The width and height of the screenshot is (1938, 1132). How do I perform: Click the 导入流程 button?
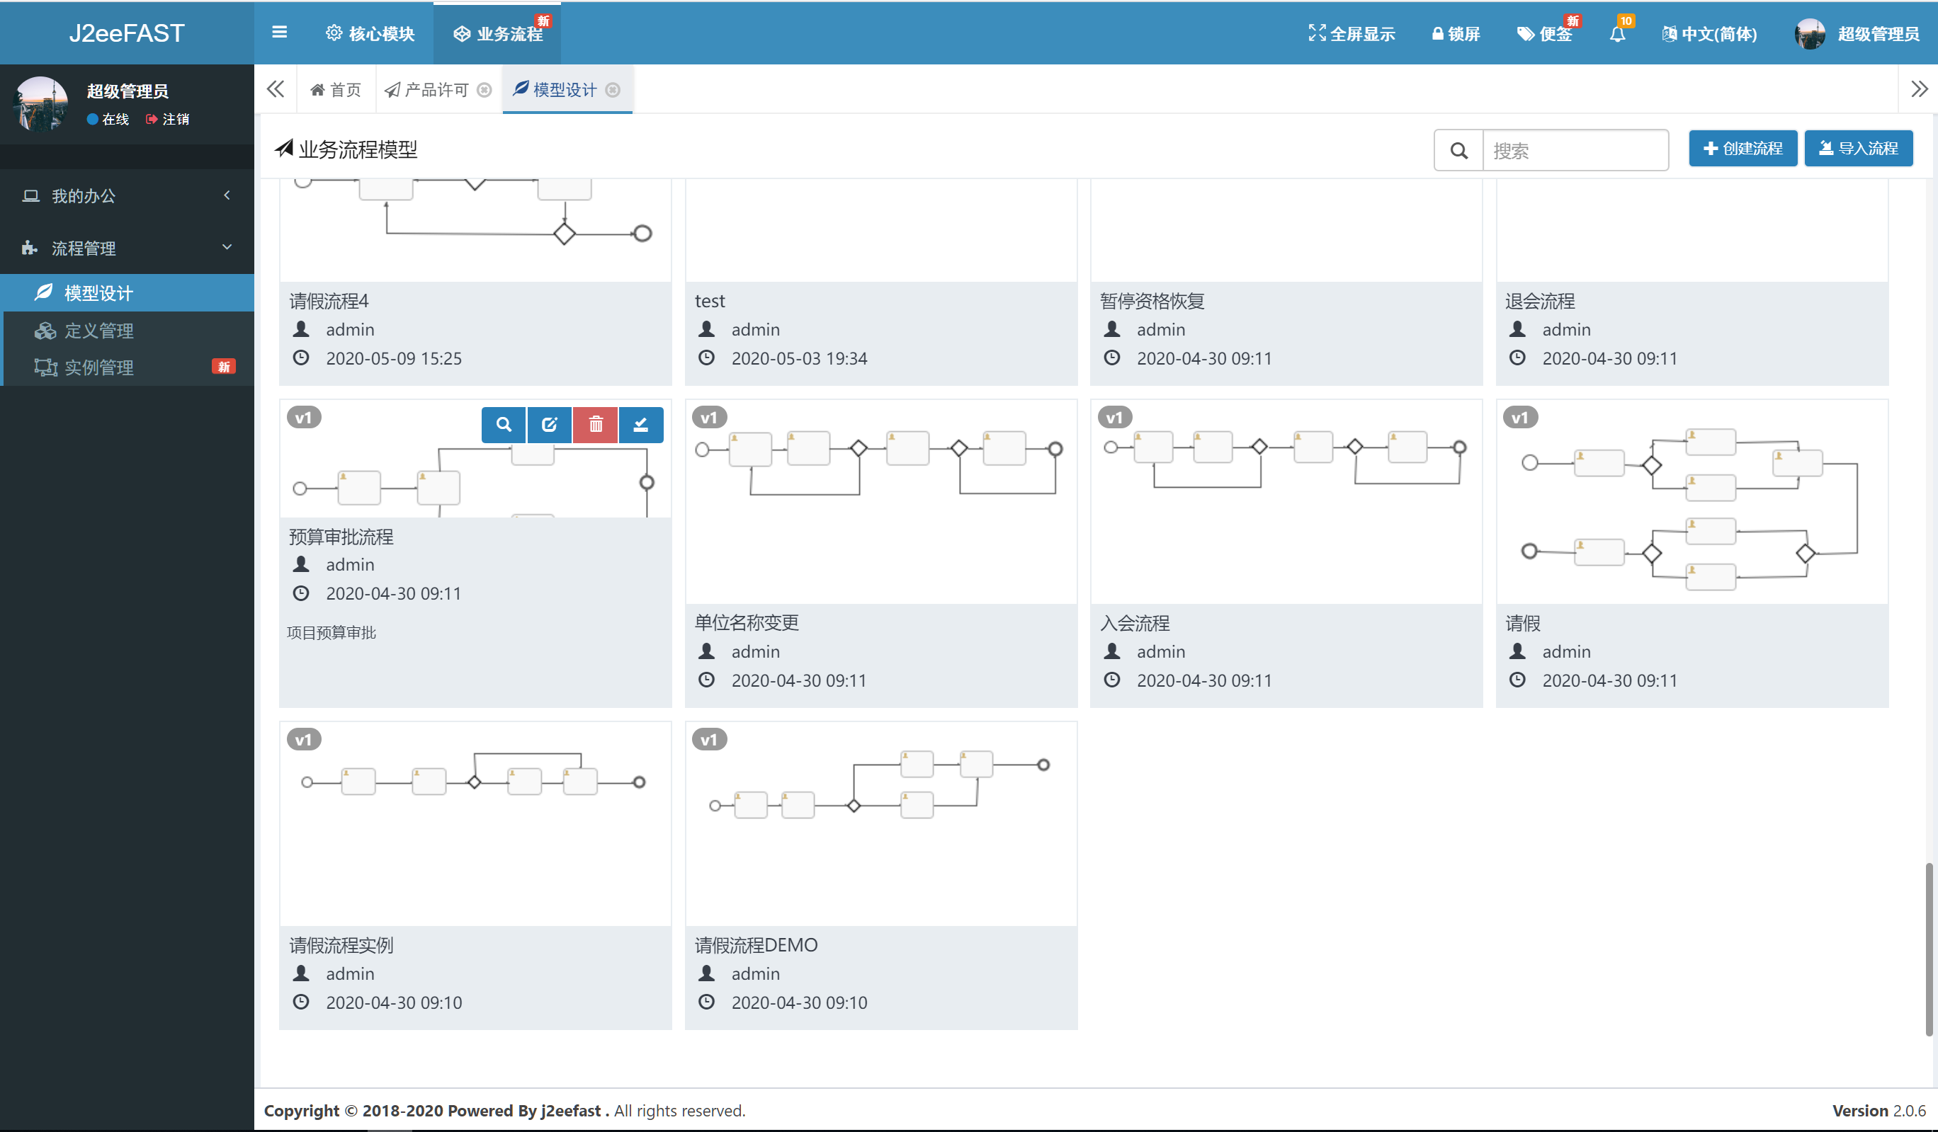tap(1858, 149)
